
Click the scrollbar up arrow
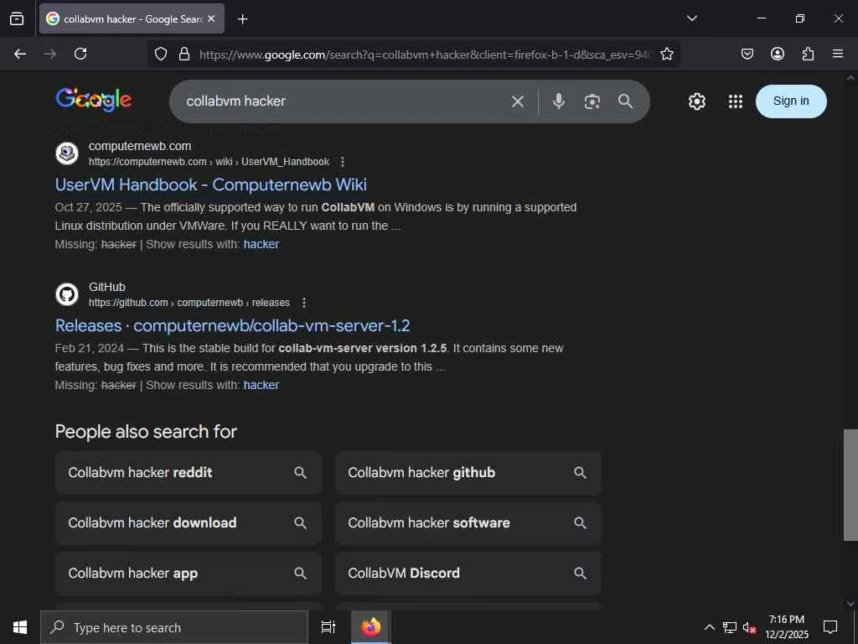(x=850, y=78)
